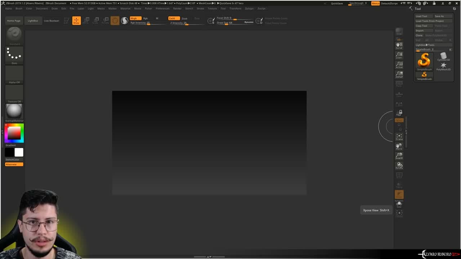Viewport: 461px width, 259px height.
Task: Toggle the Mrgb mode button
Action: point(134,18)
